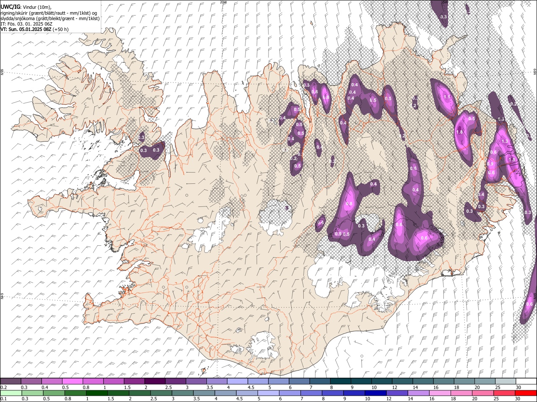The height and width of the screenshot is (402, 537).
Task: Pick the rain legend swatch between 14 and 16
Action: 419,393
